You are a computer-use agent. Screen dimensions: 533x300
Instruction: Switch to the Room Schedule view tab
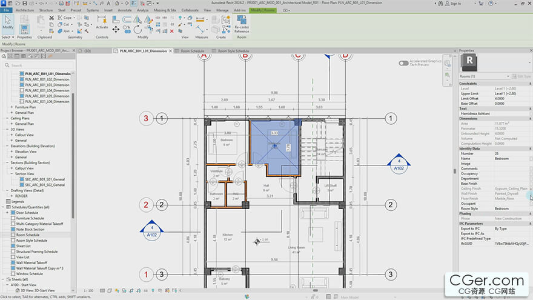pos(194,51)
